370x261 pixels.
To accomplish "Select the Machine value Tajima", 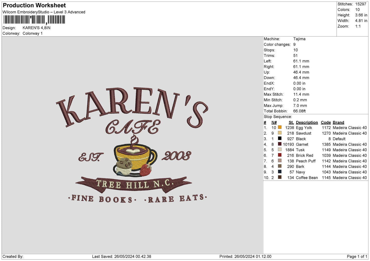I will click(299, 39).
